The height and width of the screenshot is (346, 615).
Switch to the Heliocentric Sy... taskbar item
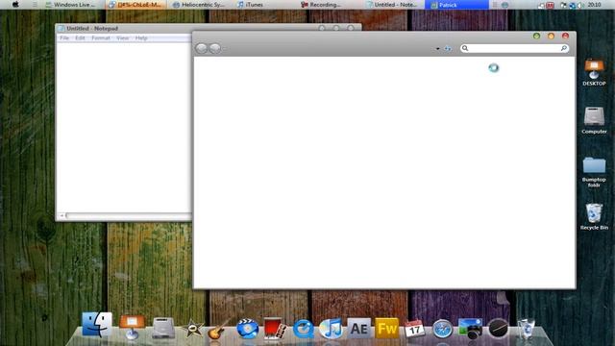pos(199,5)
